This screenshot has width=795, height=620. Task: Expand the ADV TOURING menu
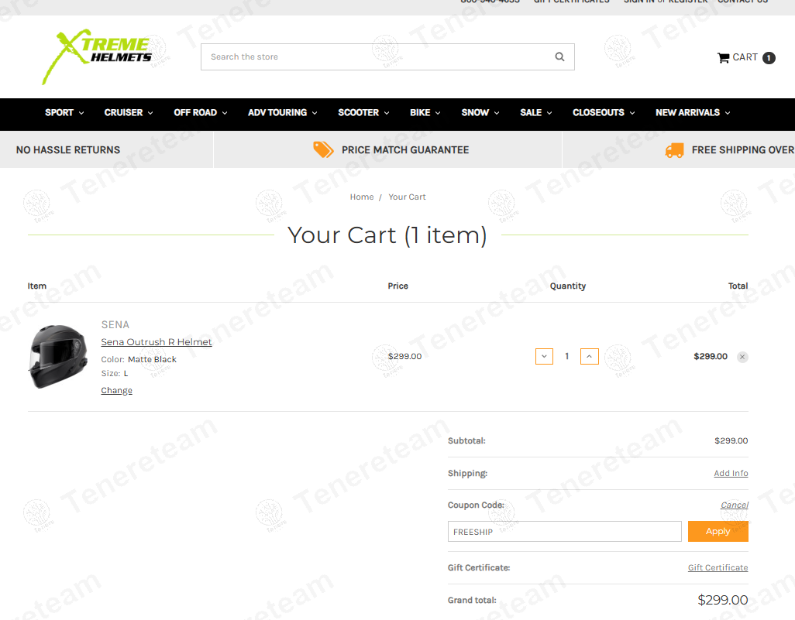282,112
